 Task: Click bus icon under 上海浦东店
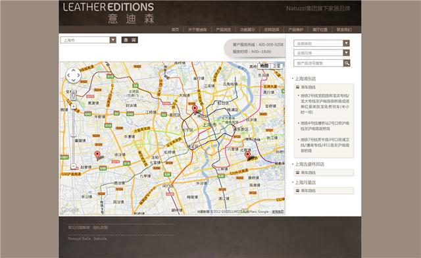[297, 87]
